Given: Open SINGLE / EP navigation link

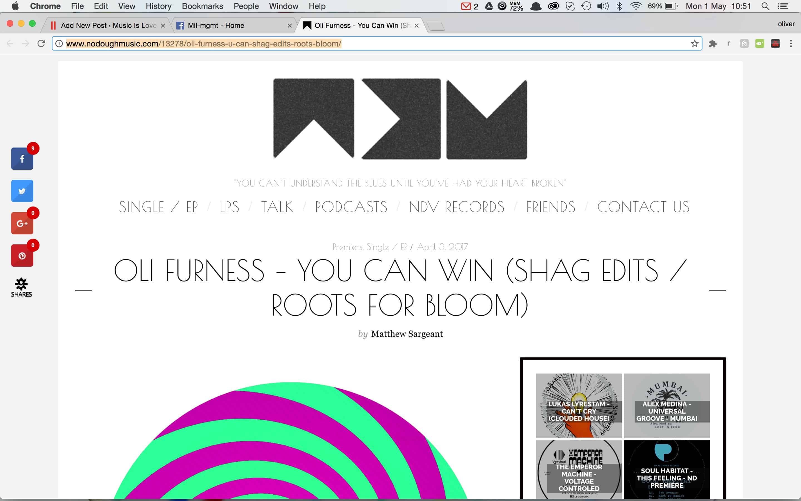Looking at the screenshot, I should pyautogui.click(x=159, y=207).
